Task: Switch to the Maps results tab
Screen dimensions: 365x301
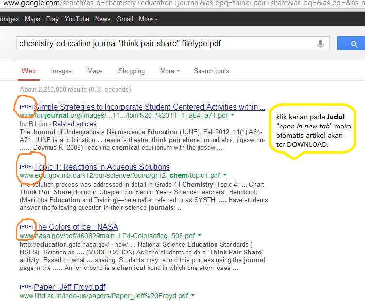Action: click(x=95, y=71)
